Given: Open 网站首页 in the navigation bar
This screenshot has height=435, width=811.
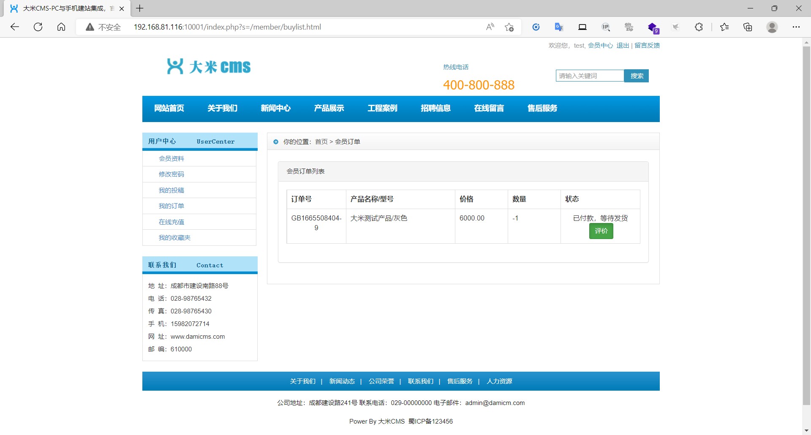Looking at the screenshot, I should click(169, 109).
